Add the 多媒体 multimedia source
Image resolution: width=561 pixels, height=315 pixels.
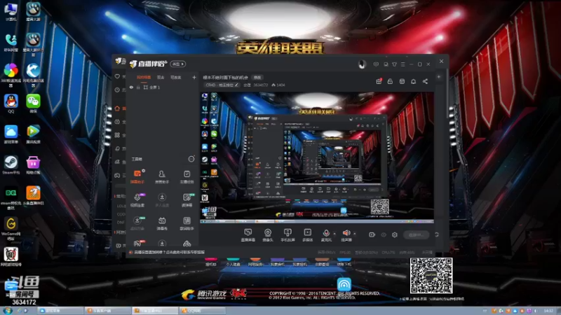(x=307, y=235)
